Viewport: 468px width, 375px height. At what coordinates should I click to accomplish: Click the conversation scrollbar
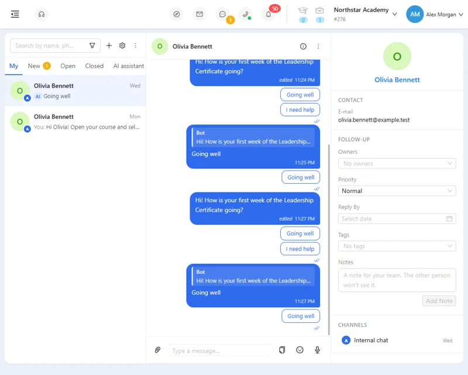pyautogui.click(x=329, y=240)
